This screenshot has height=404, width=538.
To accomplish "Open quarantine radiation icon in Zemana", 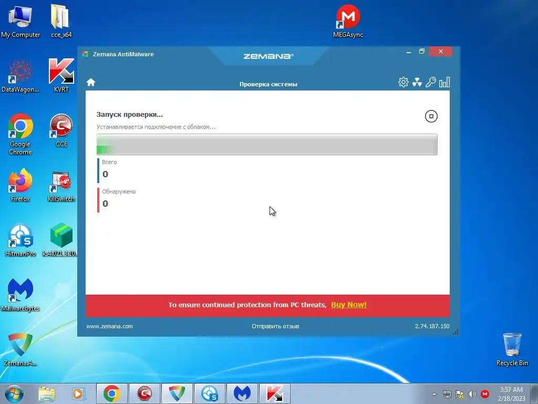I will tap(417, 82).
